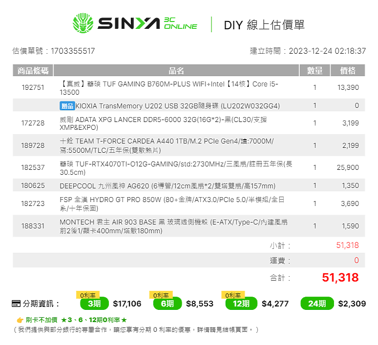Click the pointing hand icon before 刷卡不加價
378x345 pixels.
point(20,320)
